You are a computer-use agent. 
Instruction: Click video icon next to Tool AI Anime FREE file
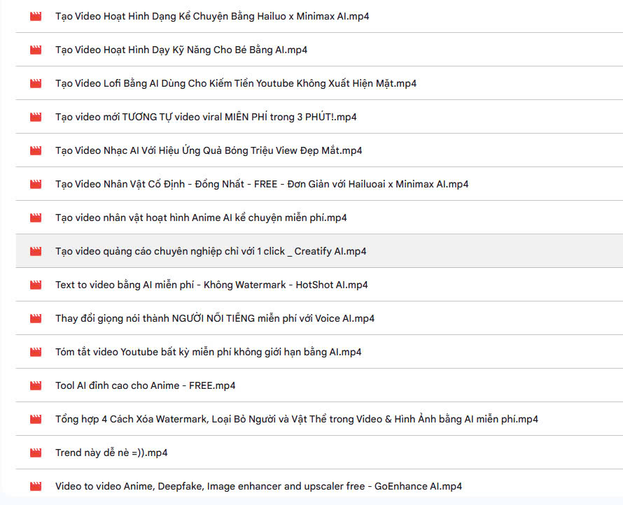pos(36,385)
